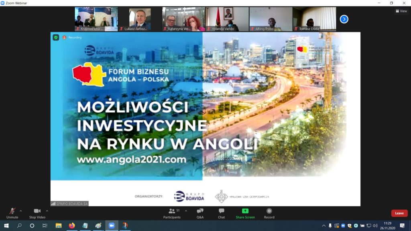Toggle the system volume speaker icon

375,225
